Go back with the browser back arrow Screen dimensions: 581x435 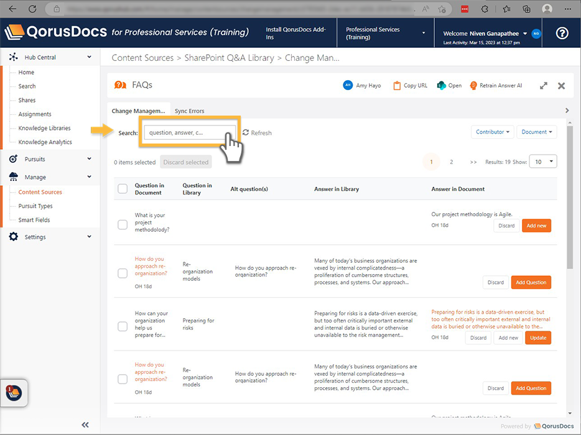pos(12,9)
